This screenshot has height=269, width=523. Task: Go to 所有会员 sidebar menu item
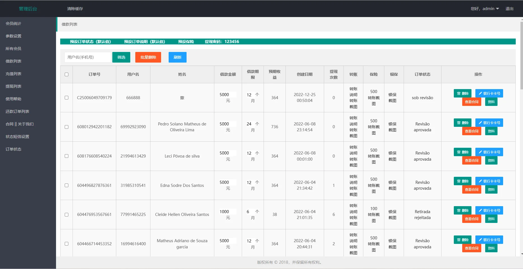pos(13,49)
